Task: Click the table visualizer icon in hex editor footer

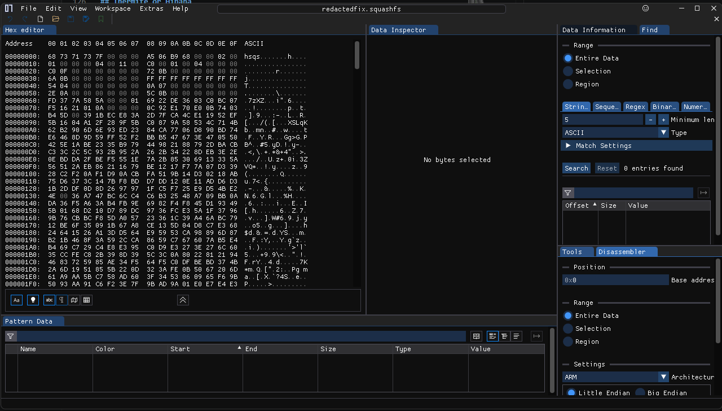Action: click(86, 300)
